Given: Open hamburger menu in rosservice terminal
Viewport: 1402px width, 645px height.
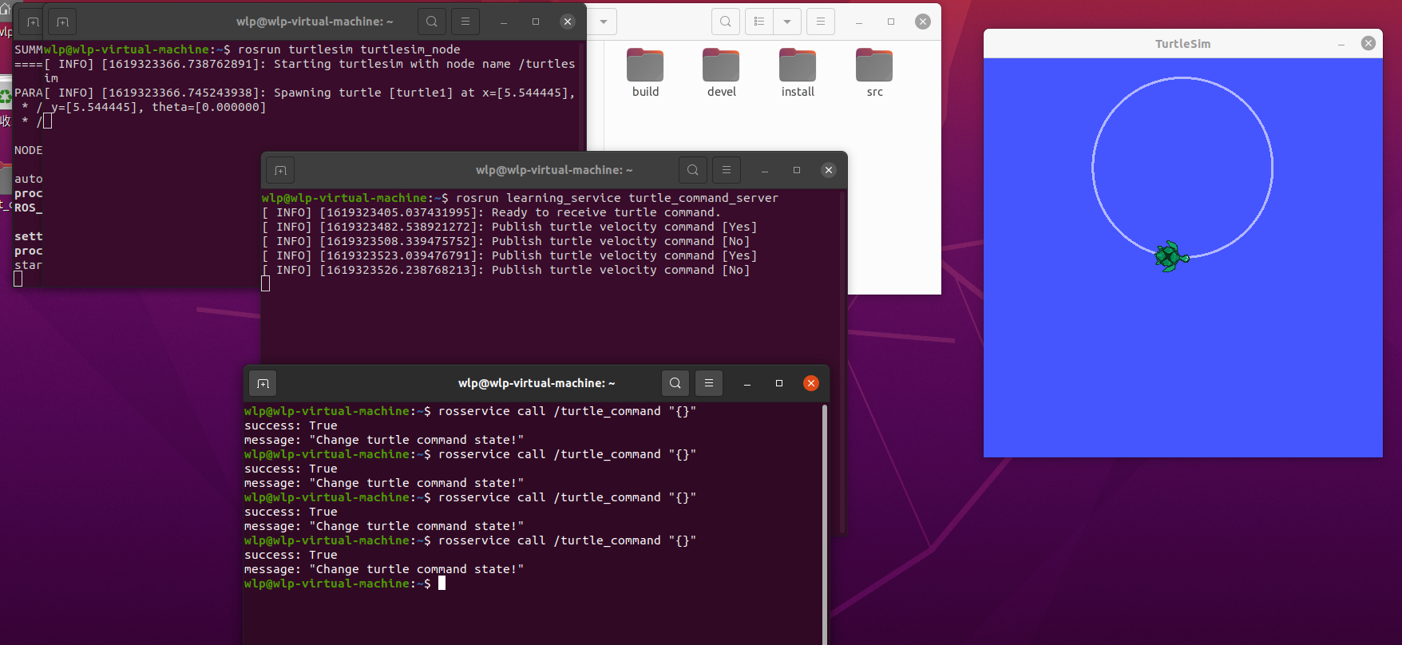Looking at the screenshot, I should click(709, 383).
